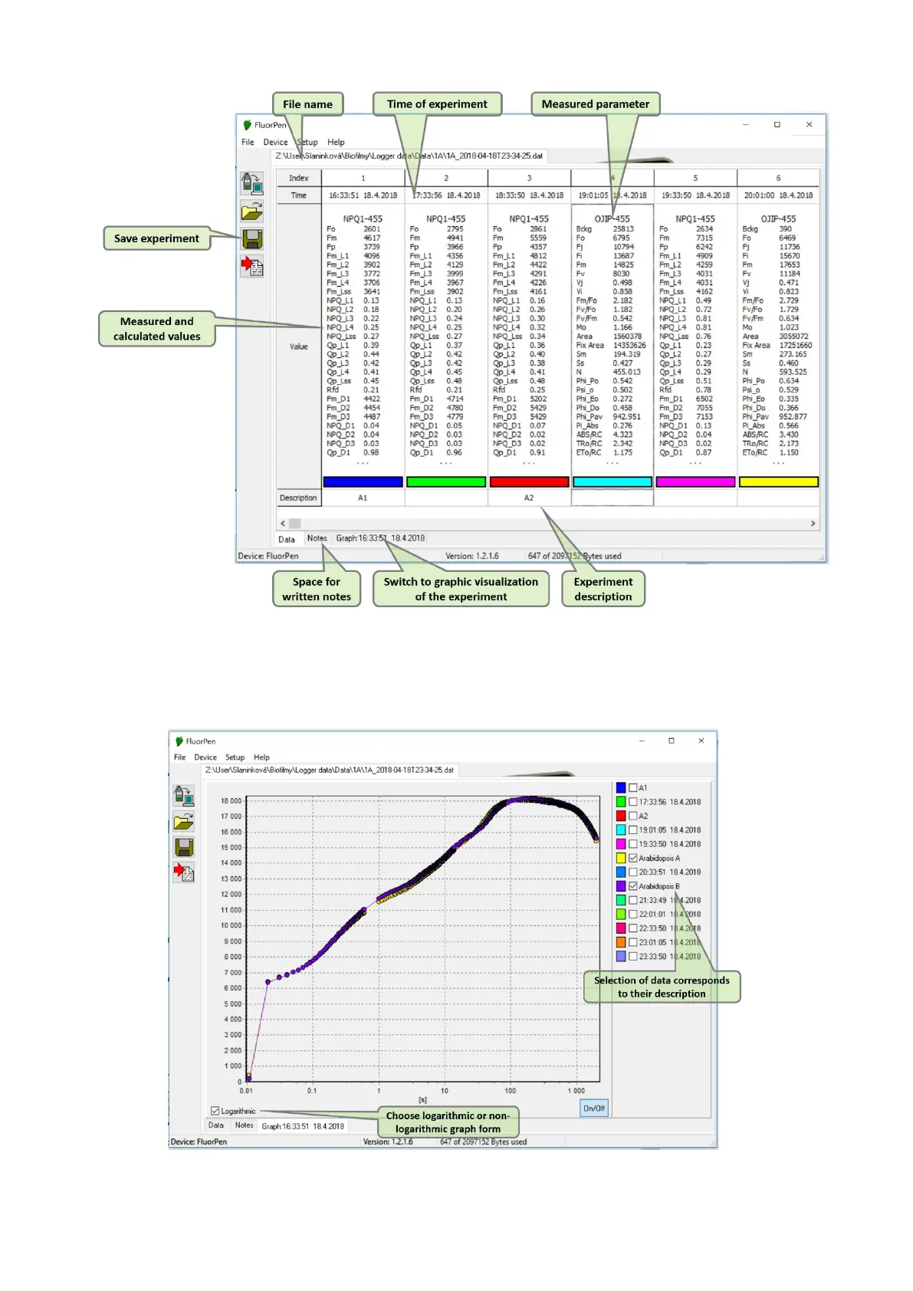Open Help menu in lower graph window

tap(261, 757)
